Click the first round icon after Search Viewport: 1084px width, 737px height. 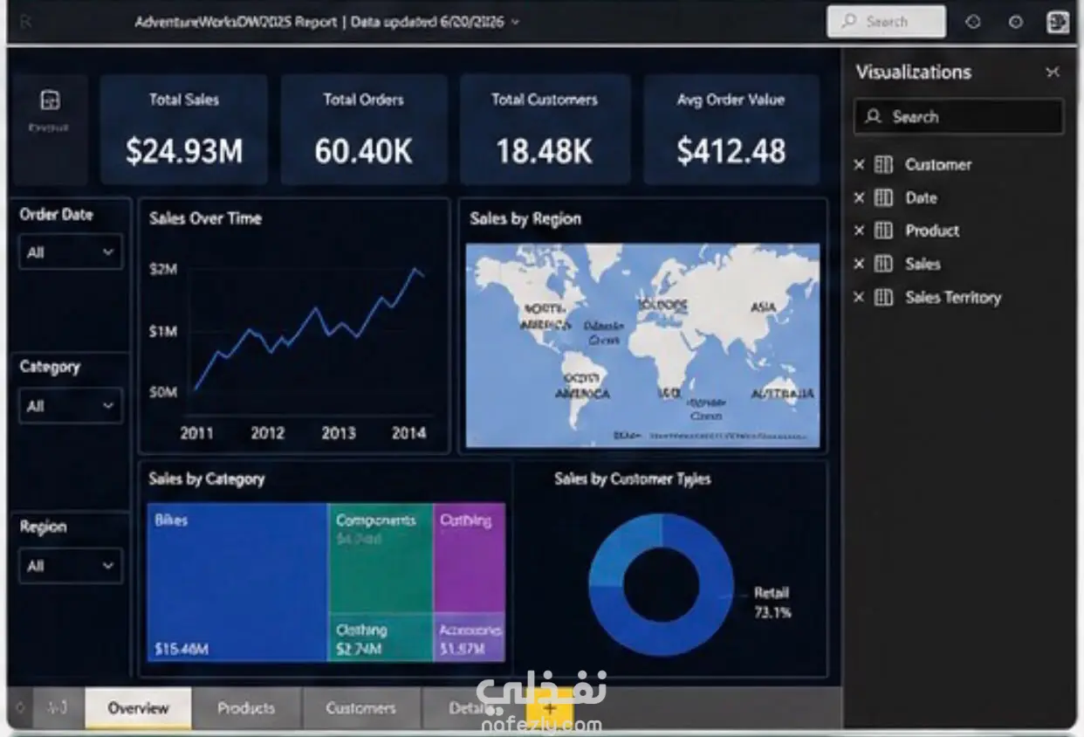(x=973, y=23)
